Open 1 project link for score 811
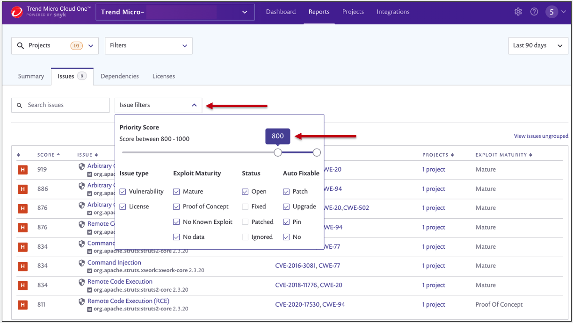This screenshot has width=573, height=323. tap(434, 305)
